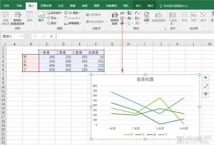
Task: Select the 四季度 header cell
Action: click(96, 52)
